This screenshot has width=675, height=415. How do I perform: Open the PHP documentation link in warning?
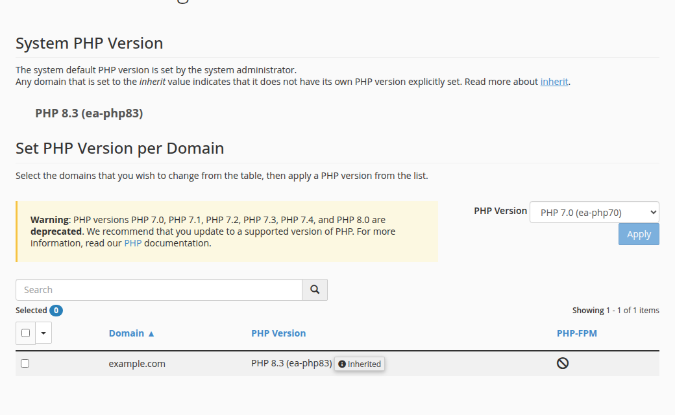point(132,243)
